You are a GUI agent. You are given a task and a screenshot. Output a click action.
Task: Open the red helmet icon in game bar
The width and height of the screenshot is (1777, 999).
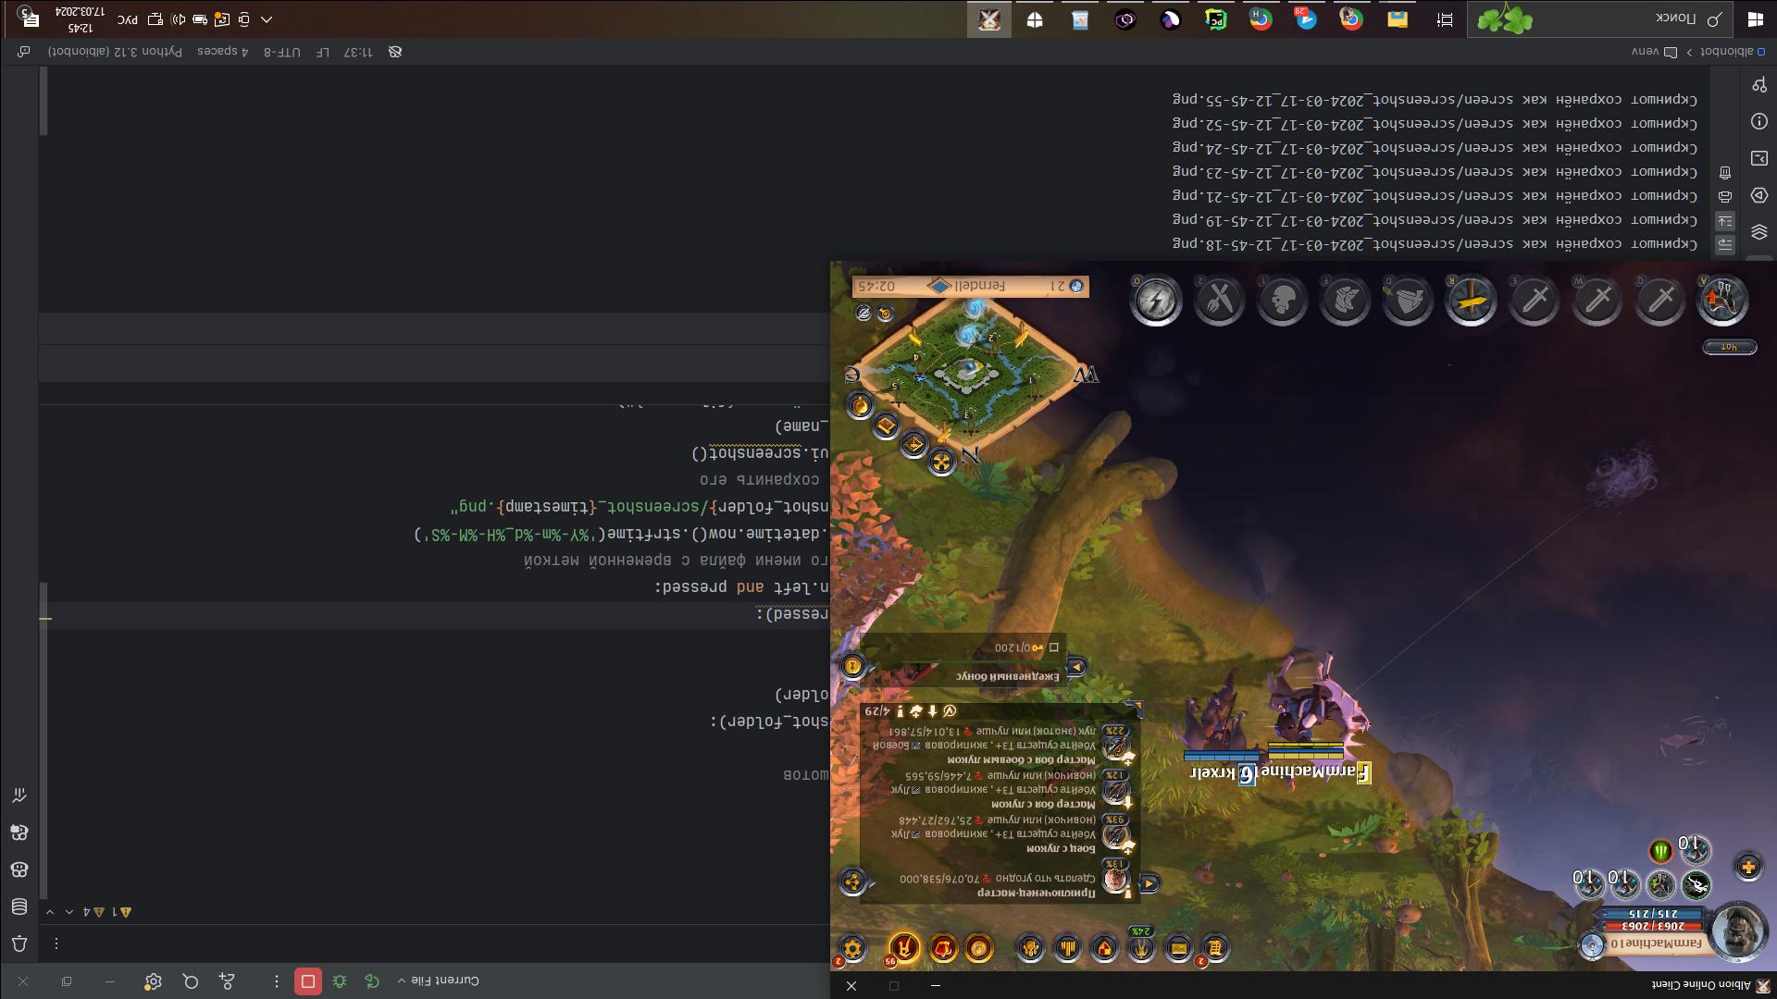pos(942,948)
